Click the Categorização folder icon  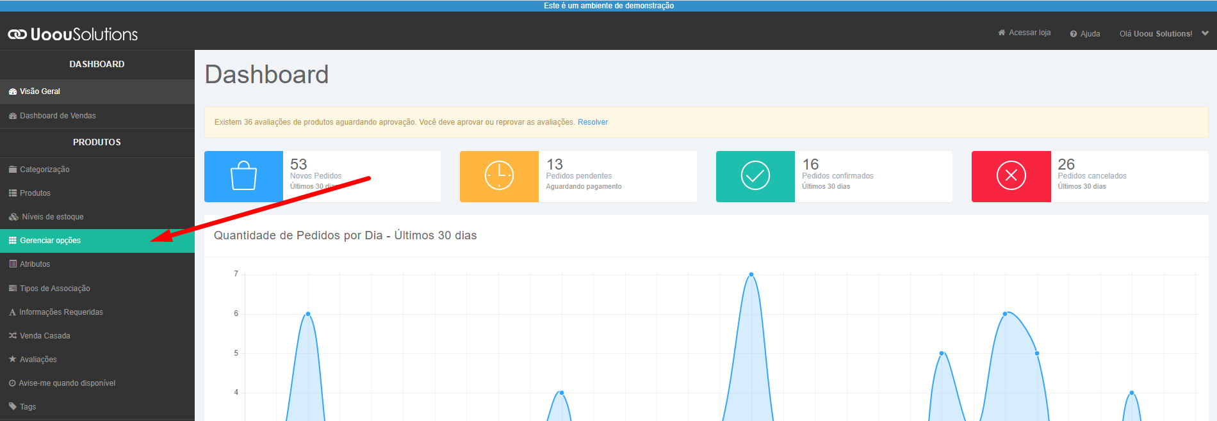click(13, 170)
